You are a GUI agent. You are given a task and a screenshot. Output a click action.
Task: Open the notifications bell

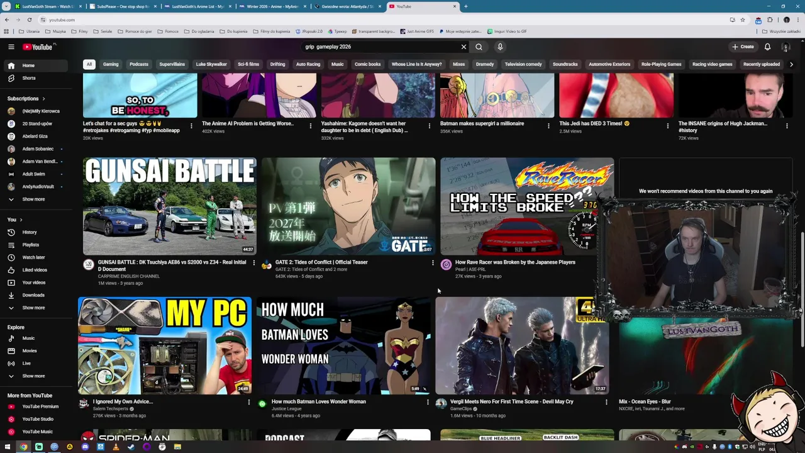[x=767, y=47]
